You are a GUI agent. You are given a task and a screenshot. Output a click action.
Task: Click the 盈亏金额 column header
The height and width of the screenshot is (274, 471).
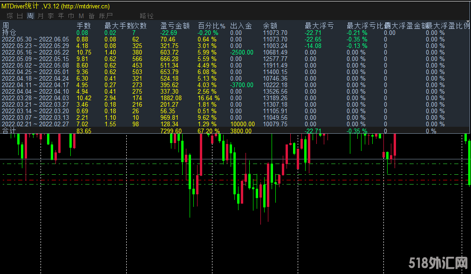click(175, 26)
